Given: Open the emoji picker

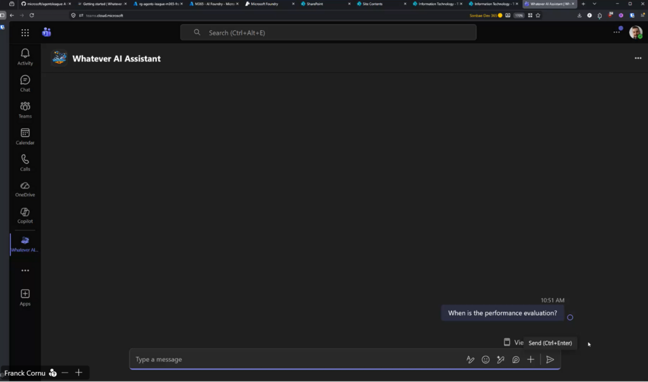Looking at the screenshot, I should coord(485,359).
